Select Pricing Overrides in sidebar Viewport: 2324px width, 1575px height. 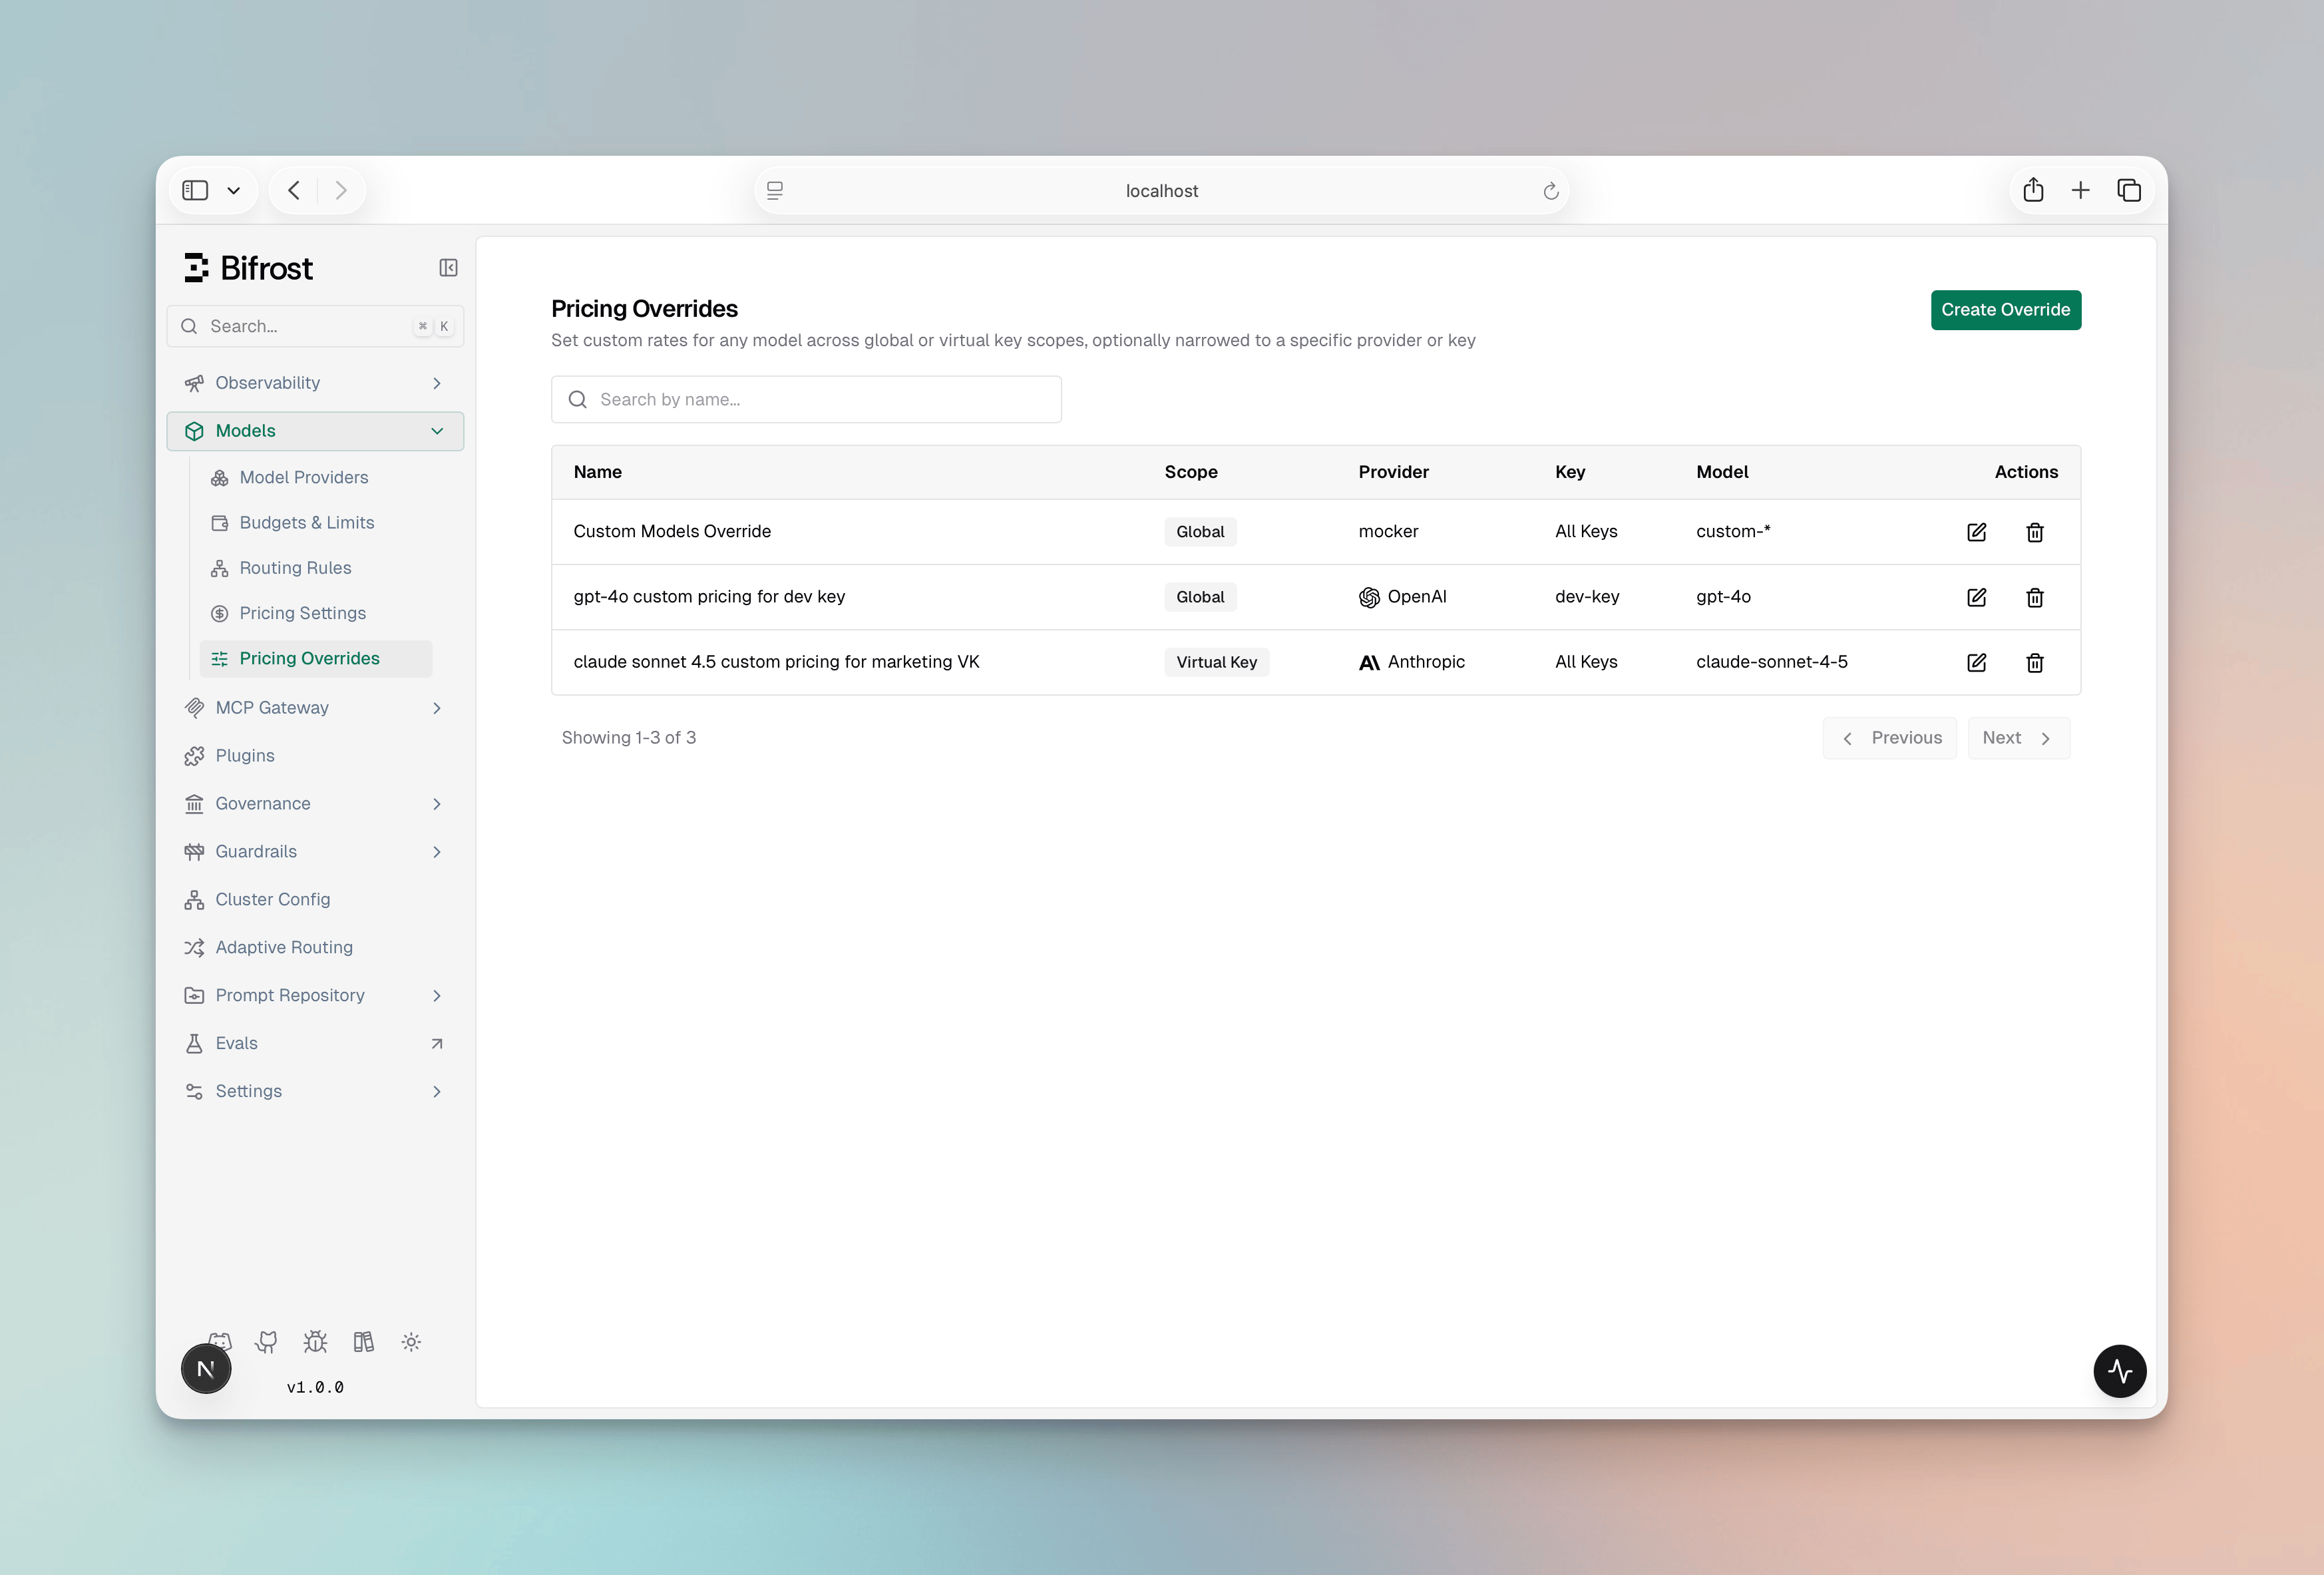click(316, 658)
